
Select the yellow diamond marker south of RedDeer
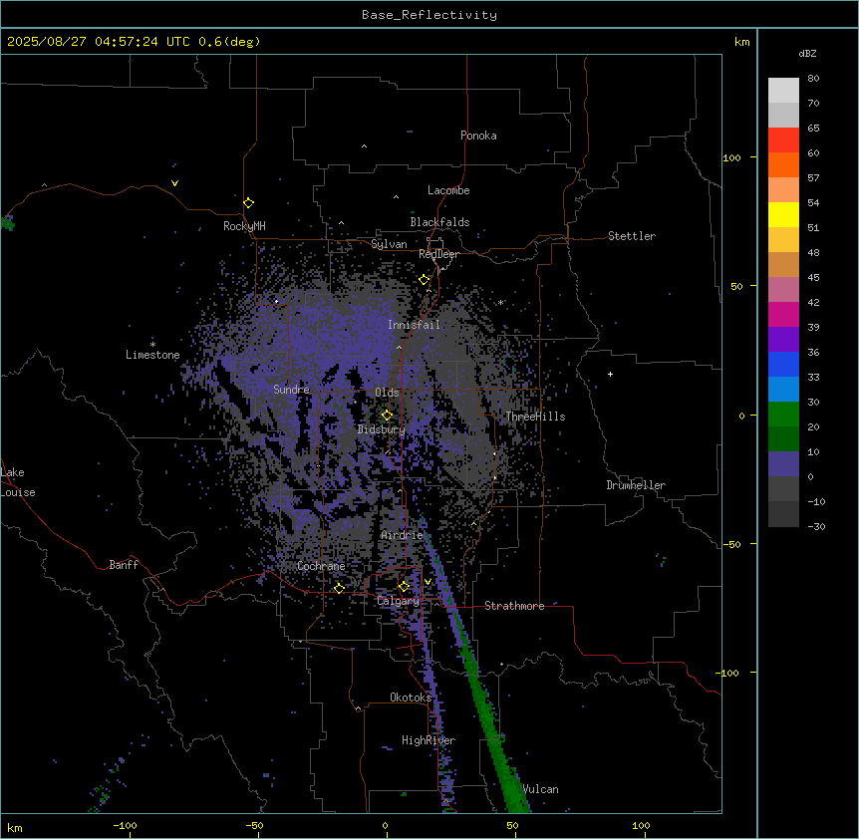pyautogui.click(x=425, y=280)
